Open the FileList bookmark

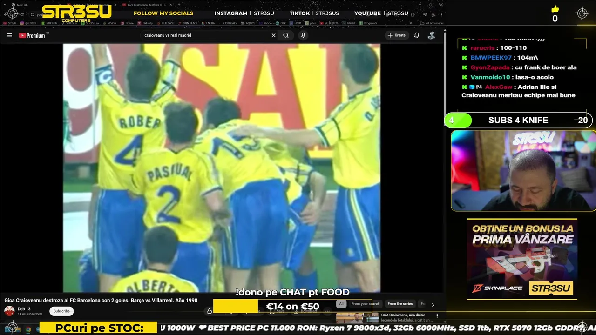tap(347, 23)
